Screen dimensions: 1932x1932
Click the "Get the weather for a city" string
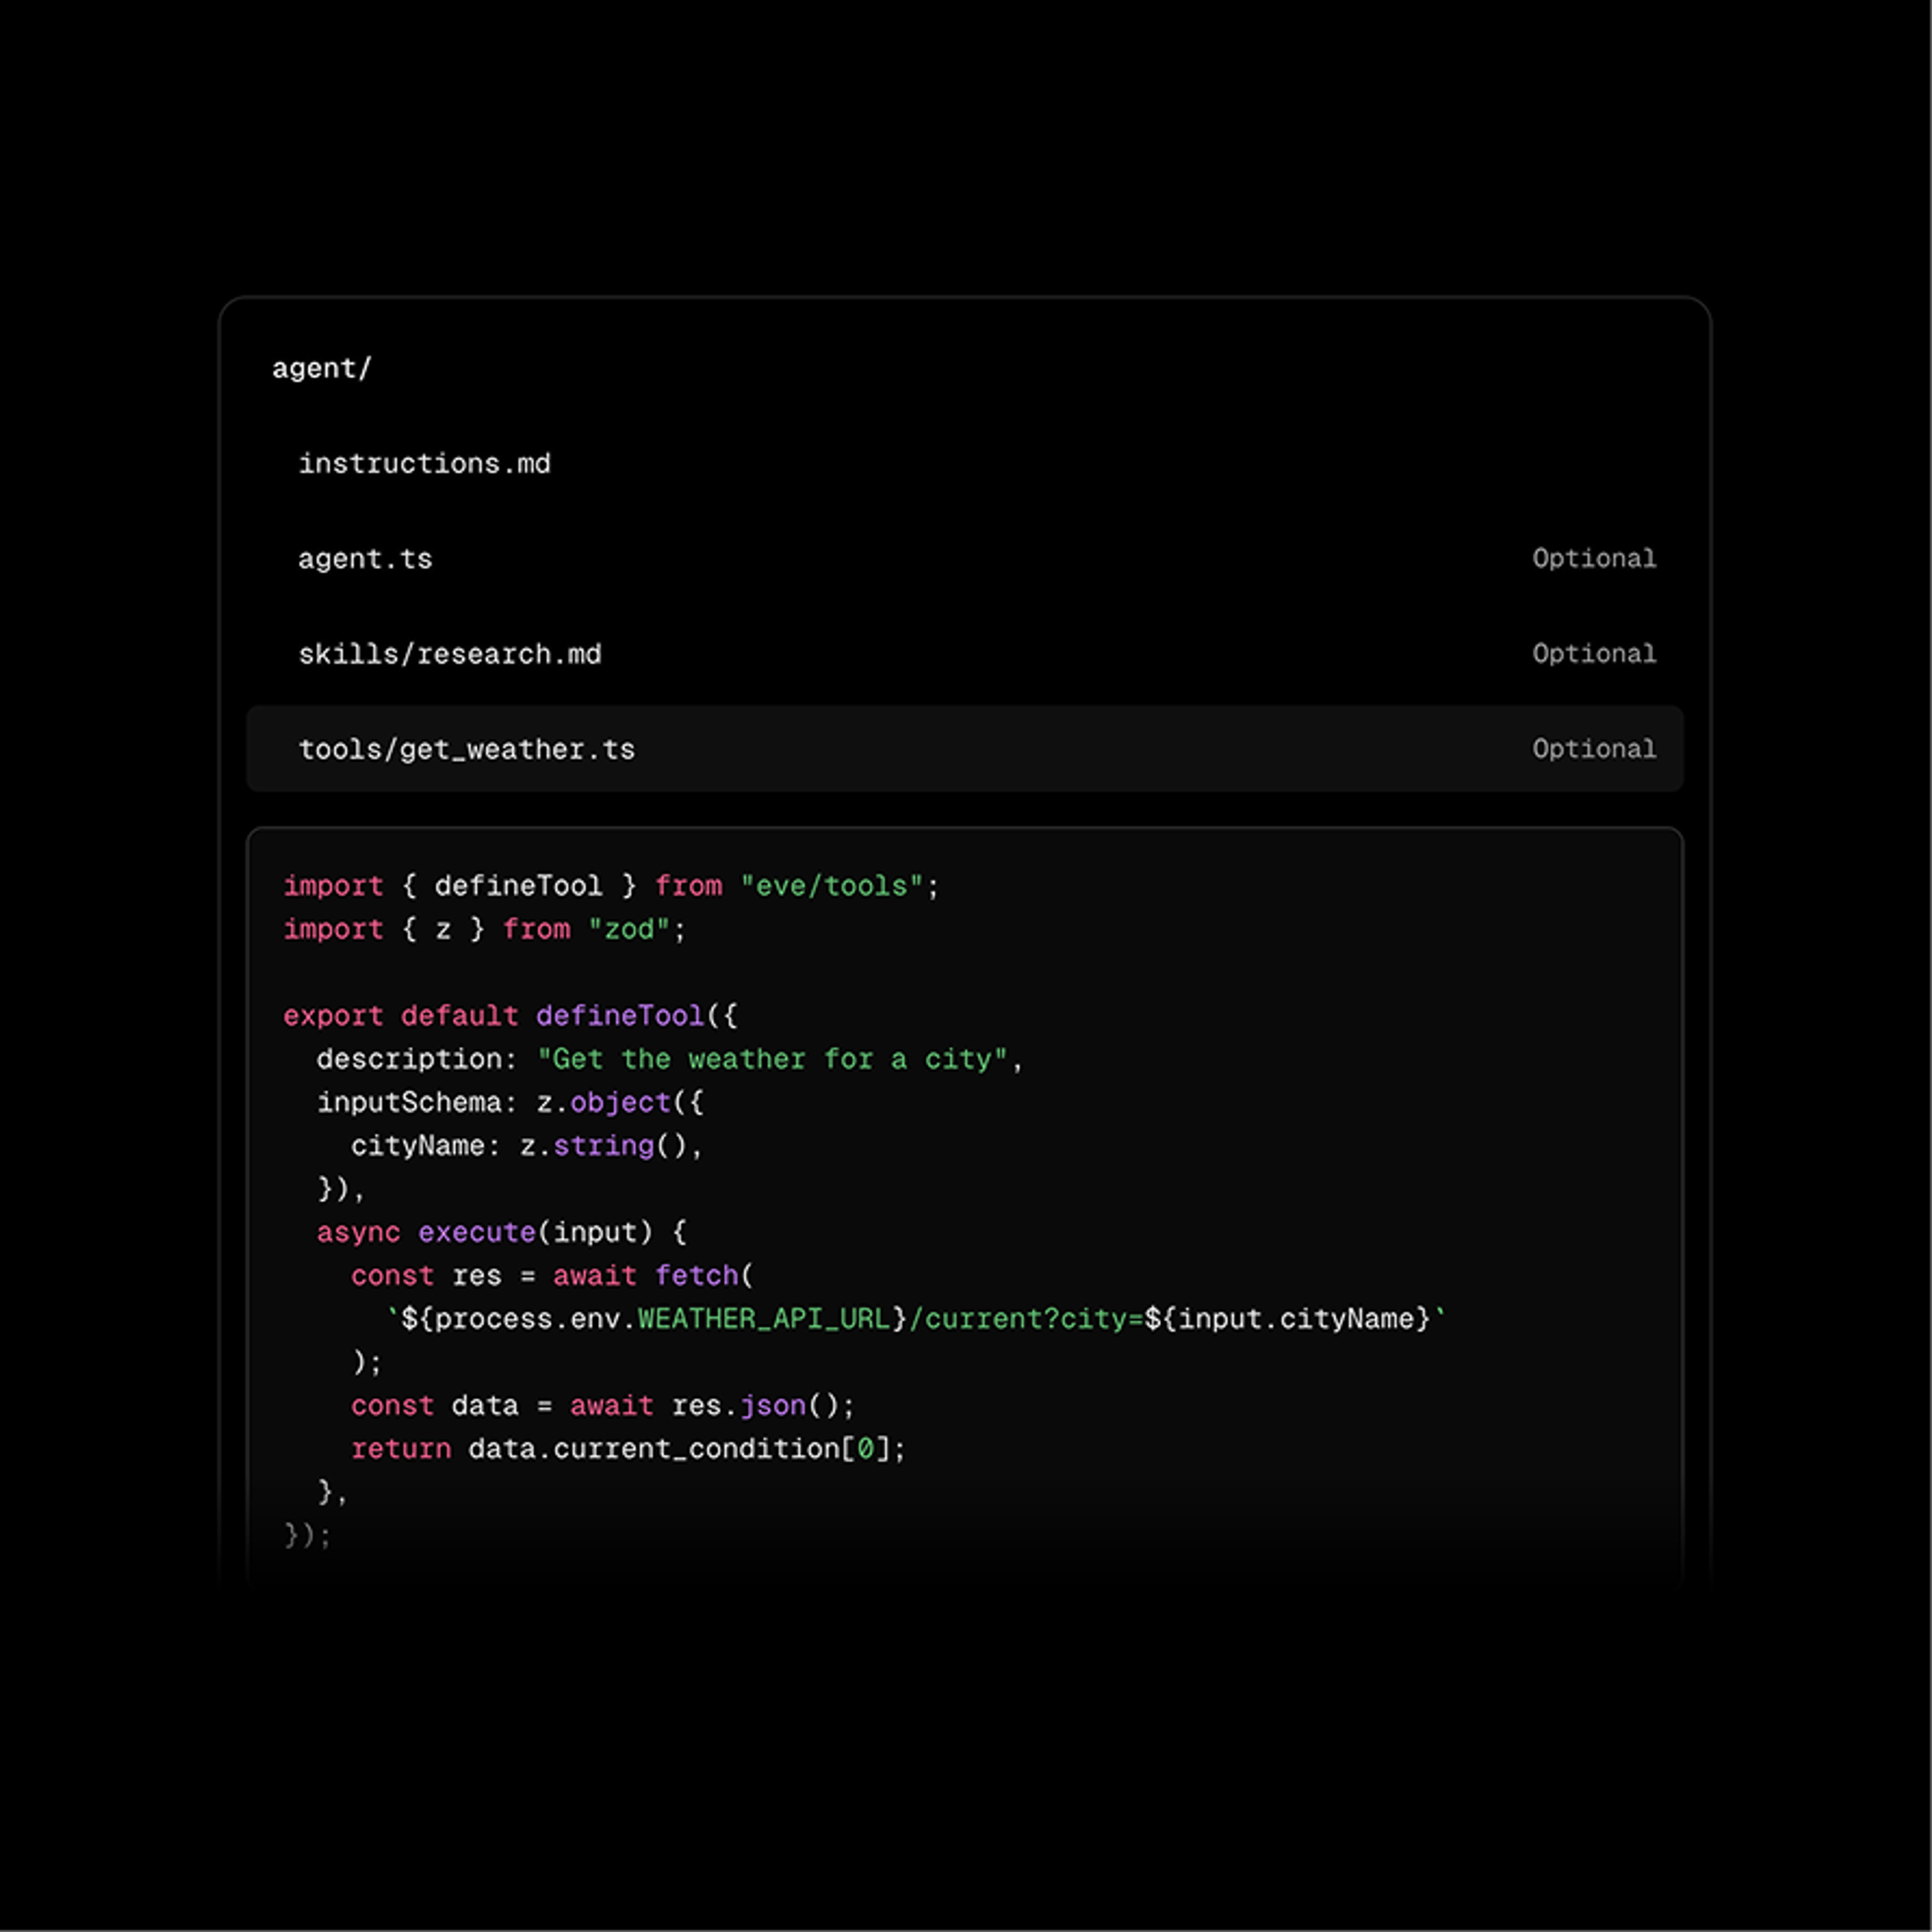[x=772, y=1059]
